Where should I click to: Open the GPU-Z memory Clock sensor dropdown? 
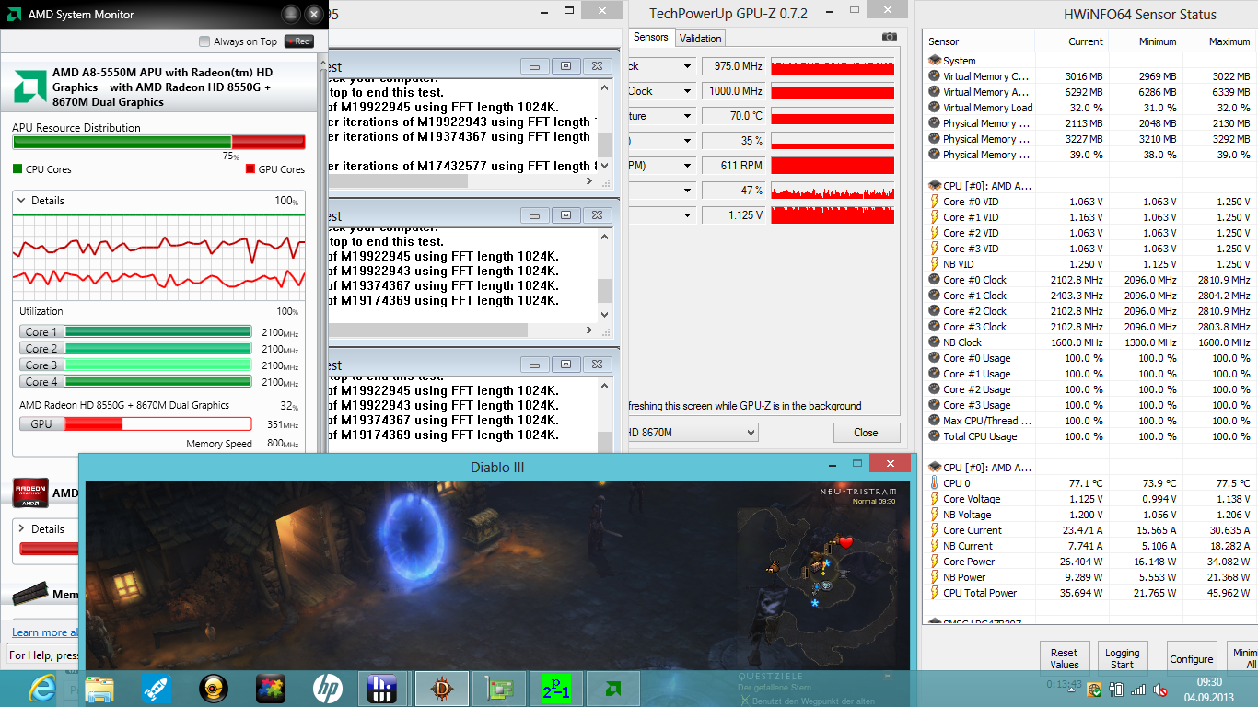click(x=687, y=91)
